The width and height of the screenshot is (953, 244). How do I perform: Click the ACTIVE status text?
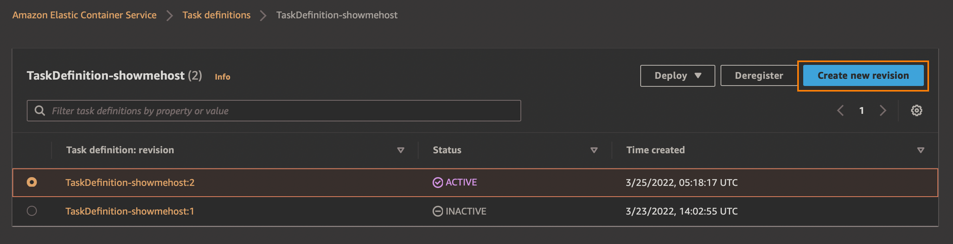[x=461, y=182]
